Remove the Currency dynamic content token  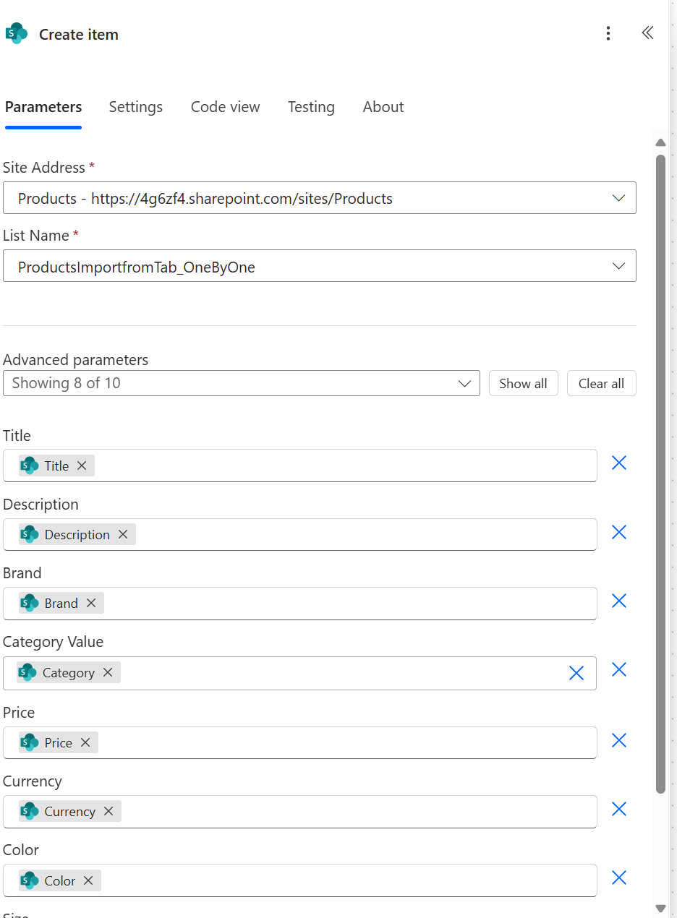click(x=108, y=811)
